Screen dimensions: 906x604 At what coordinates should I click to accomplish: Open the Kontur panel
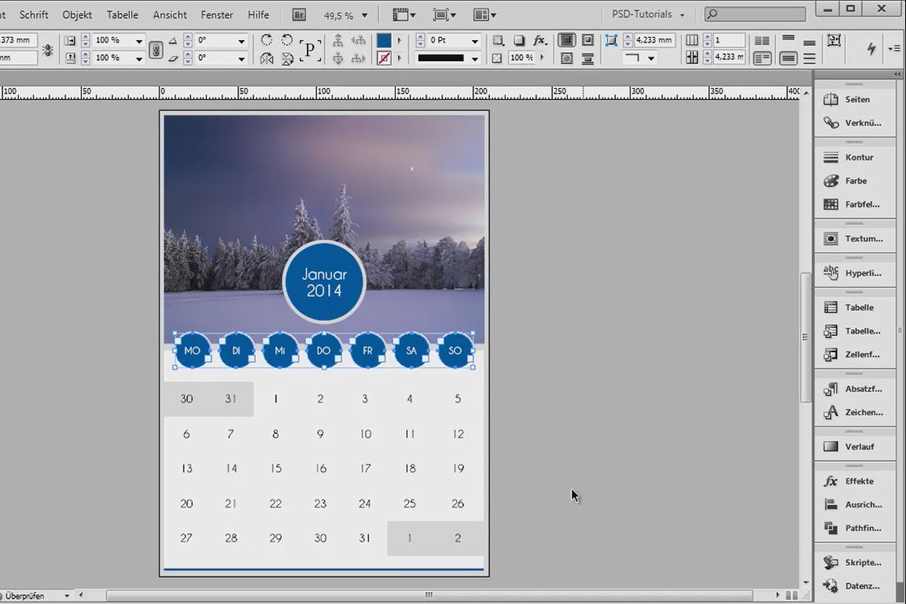pos(853,158)
